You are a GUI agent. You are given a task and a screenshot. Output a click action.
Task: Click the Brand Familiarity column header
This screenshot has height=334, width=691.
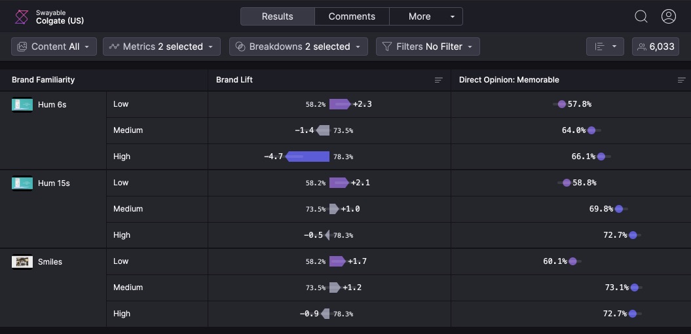[43, 80]
